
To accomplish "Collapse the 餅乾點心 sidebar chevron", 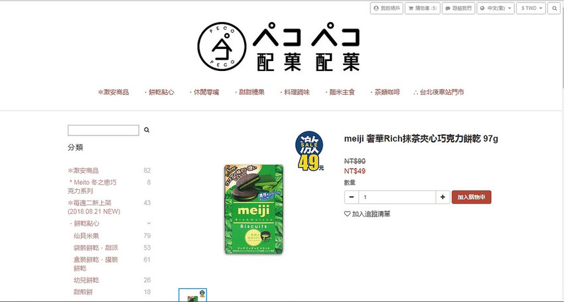I will pyautogui.click(x=149, y=224).
